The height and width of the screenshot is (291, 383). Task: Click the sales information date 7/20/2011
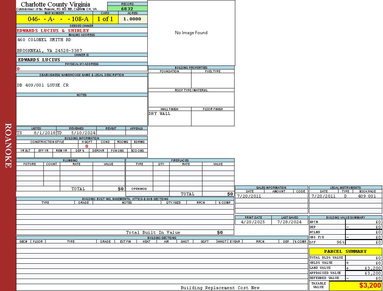249,196
